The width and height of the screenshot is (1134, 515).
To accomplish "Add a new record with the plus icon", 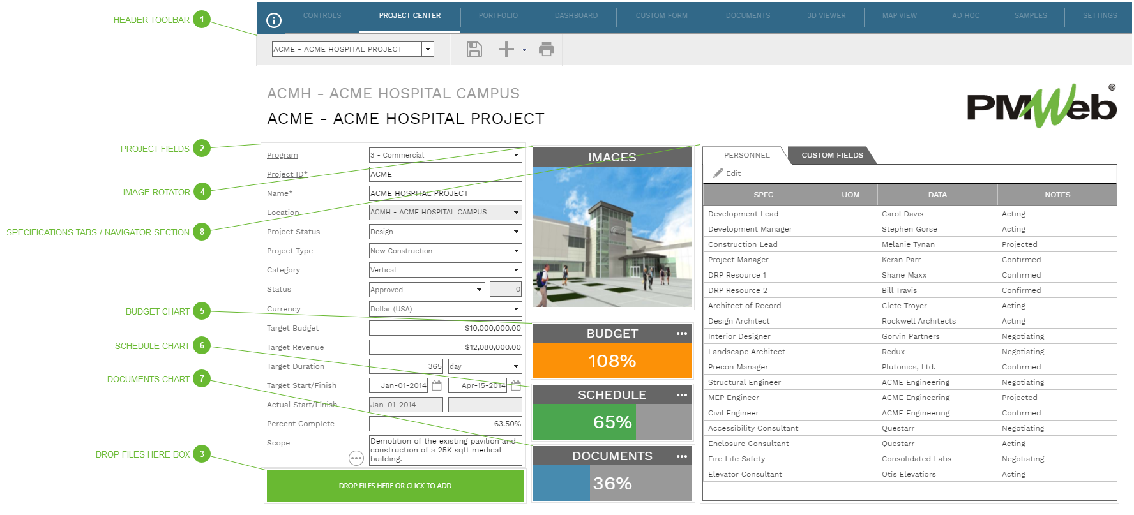I will 506,49.
